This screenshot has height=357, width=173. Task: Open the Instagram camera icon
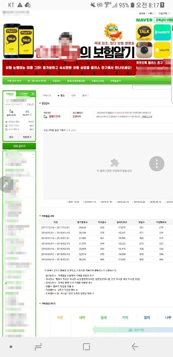click(144, 50)
